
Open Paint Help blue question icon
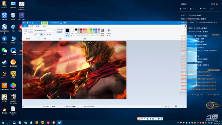tap(185, 26)
